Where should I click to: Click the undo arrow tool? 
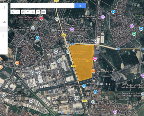pyautogui.click(x=13, y=12)
